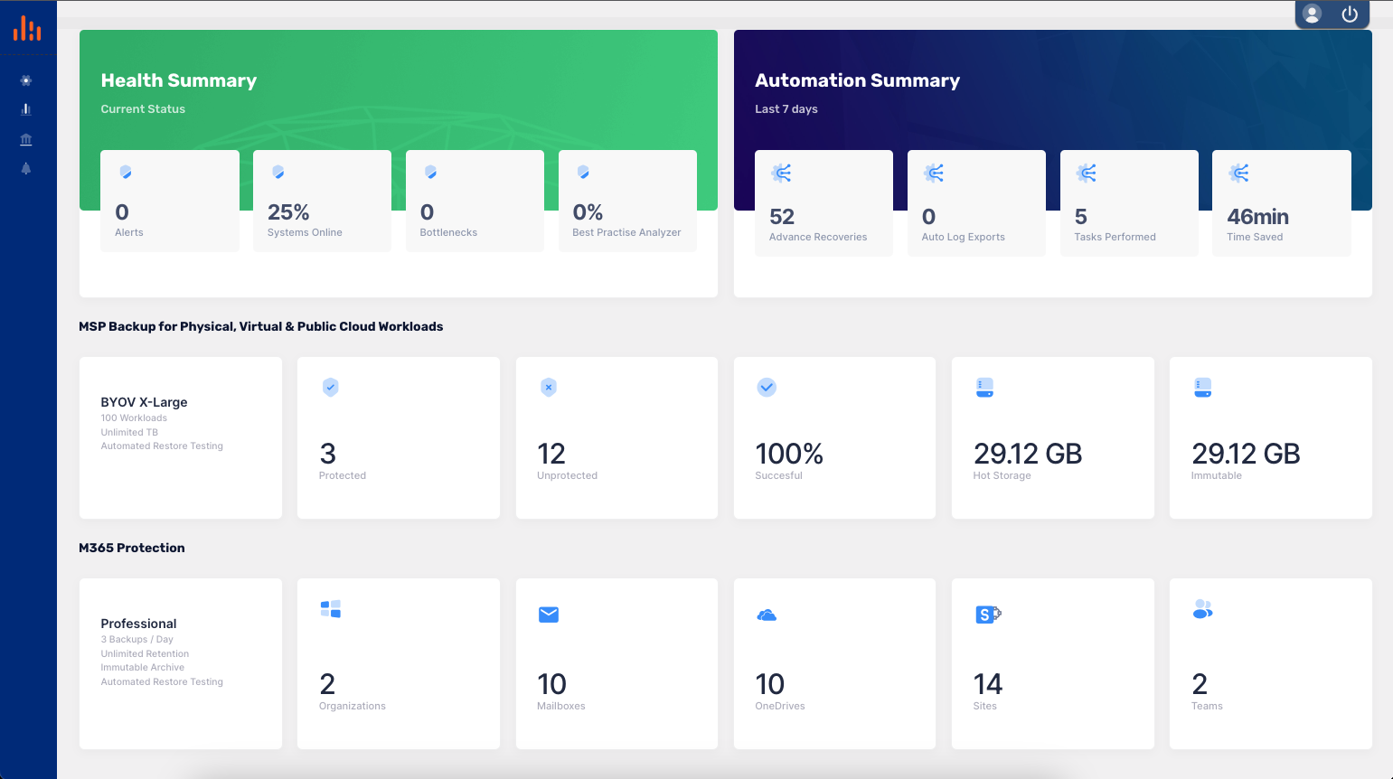The width and height of the screenshot is (1393, 779).
Task: Click the Automation Summary heading
Action: pos(857,80)
